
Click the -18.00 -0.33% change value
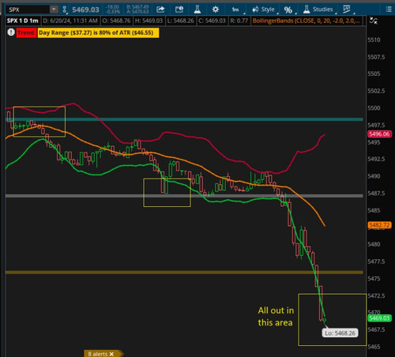pyautogui.click(x=113, y=9)
